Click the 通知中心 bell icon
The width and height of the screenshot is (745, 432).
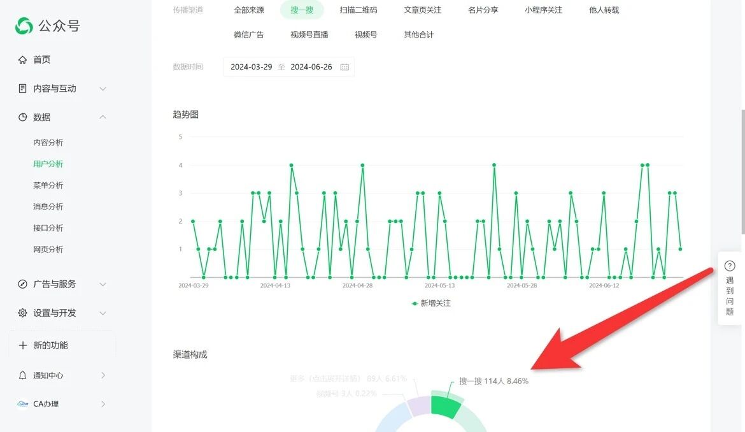22,375
